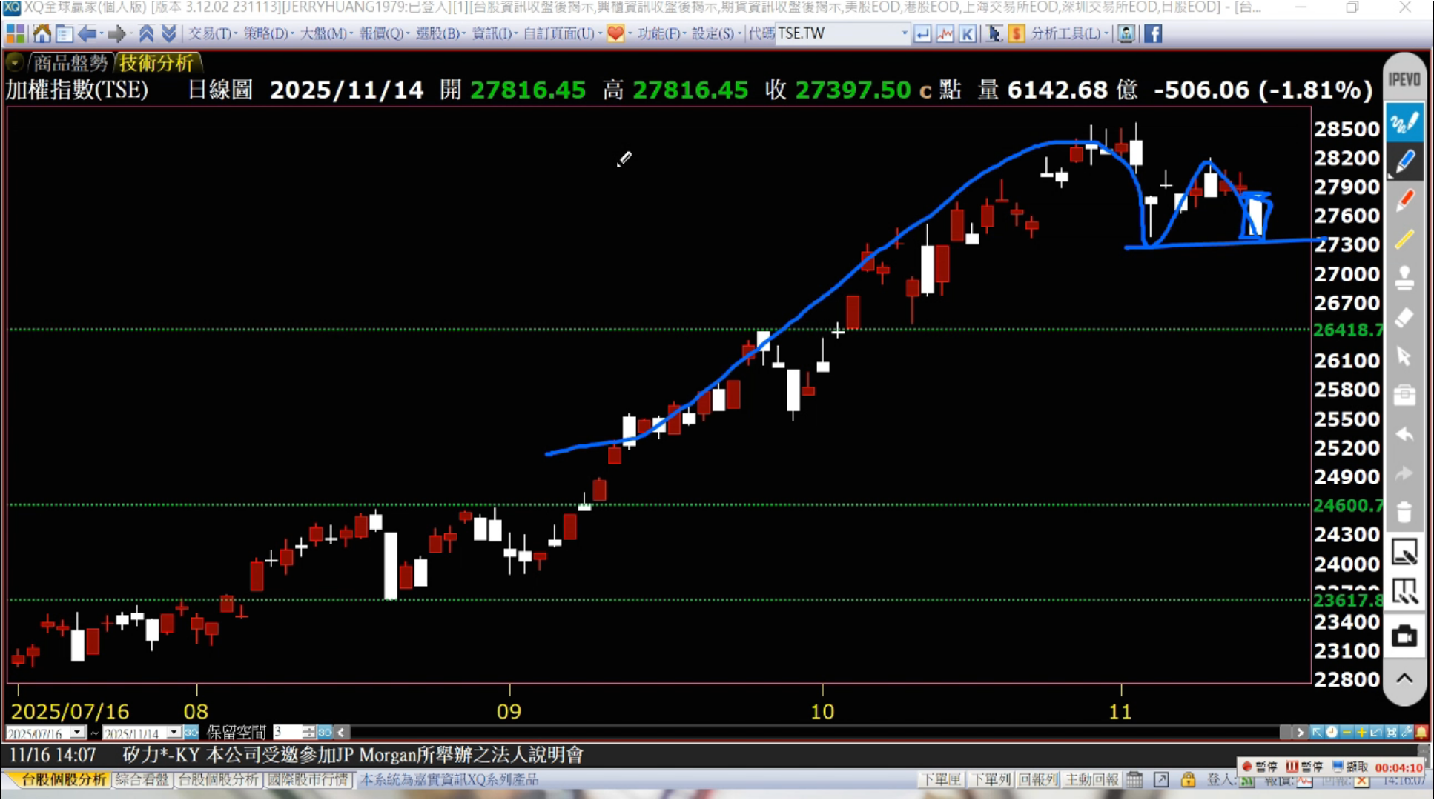This screenshot has width=1434, height=800.
Task: Click the home icon in toolbar
Action: click(42, 33)
